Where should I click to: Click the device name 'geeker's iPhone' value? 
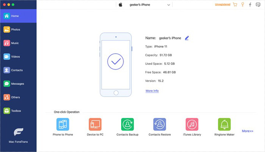coord(170,38)
